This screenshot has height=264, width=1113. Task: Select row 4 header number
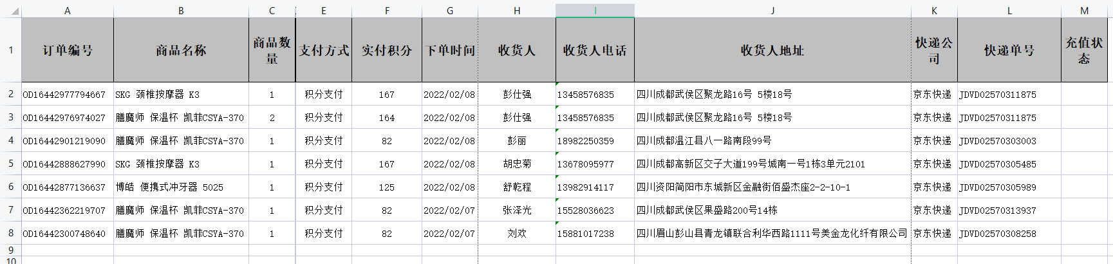[x=10, y=140]
